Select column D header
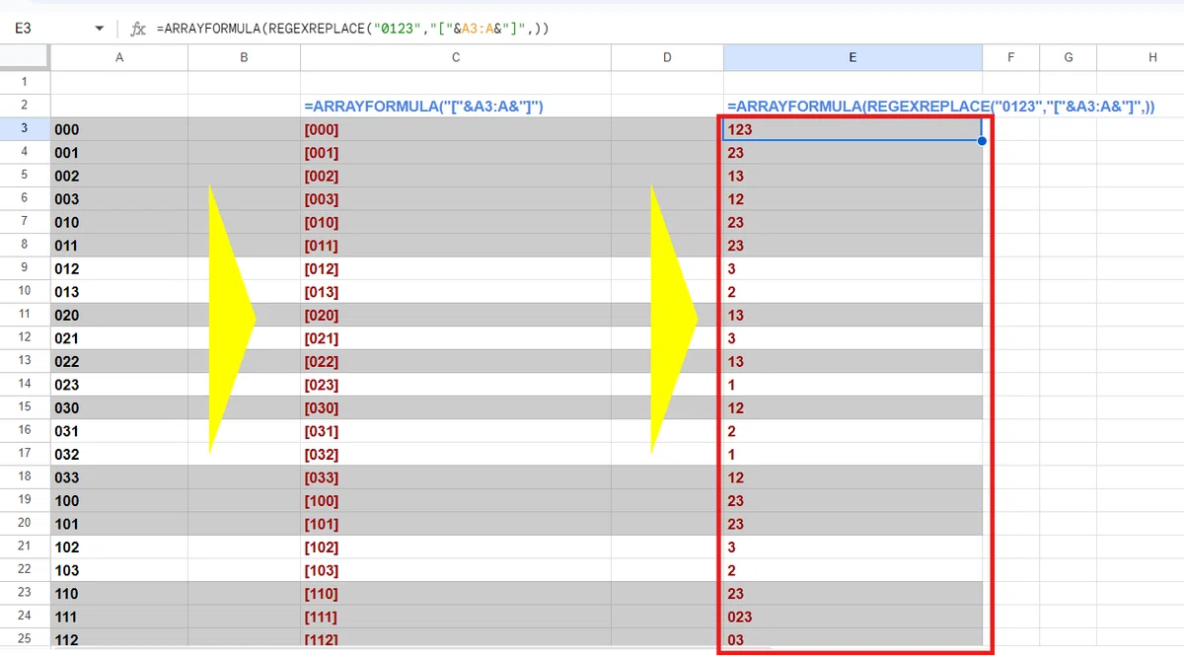Viewport: 1184px width, 656px height. pyautogui.click(x=667, y=58)
